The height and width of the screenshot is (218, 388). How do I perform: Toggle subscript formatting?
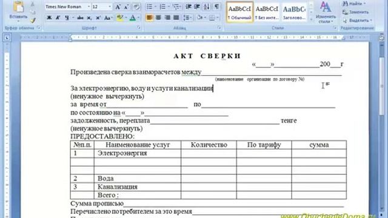point(89,18)
